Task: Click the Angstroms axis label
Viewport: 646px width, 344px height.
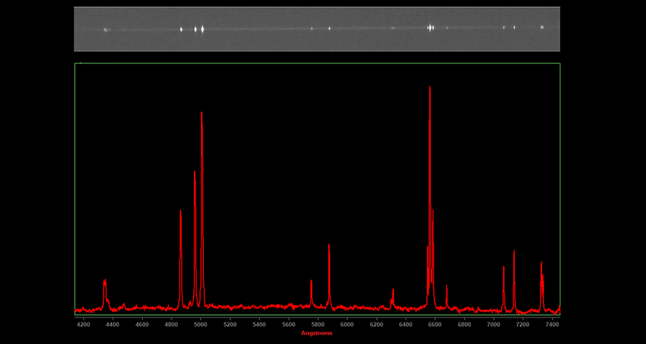Action: coord(317,333)
